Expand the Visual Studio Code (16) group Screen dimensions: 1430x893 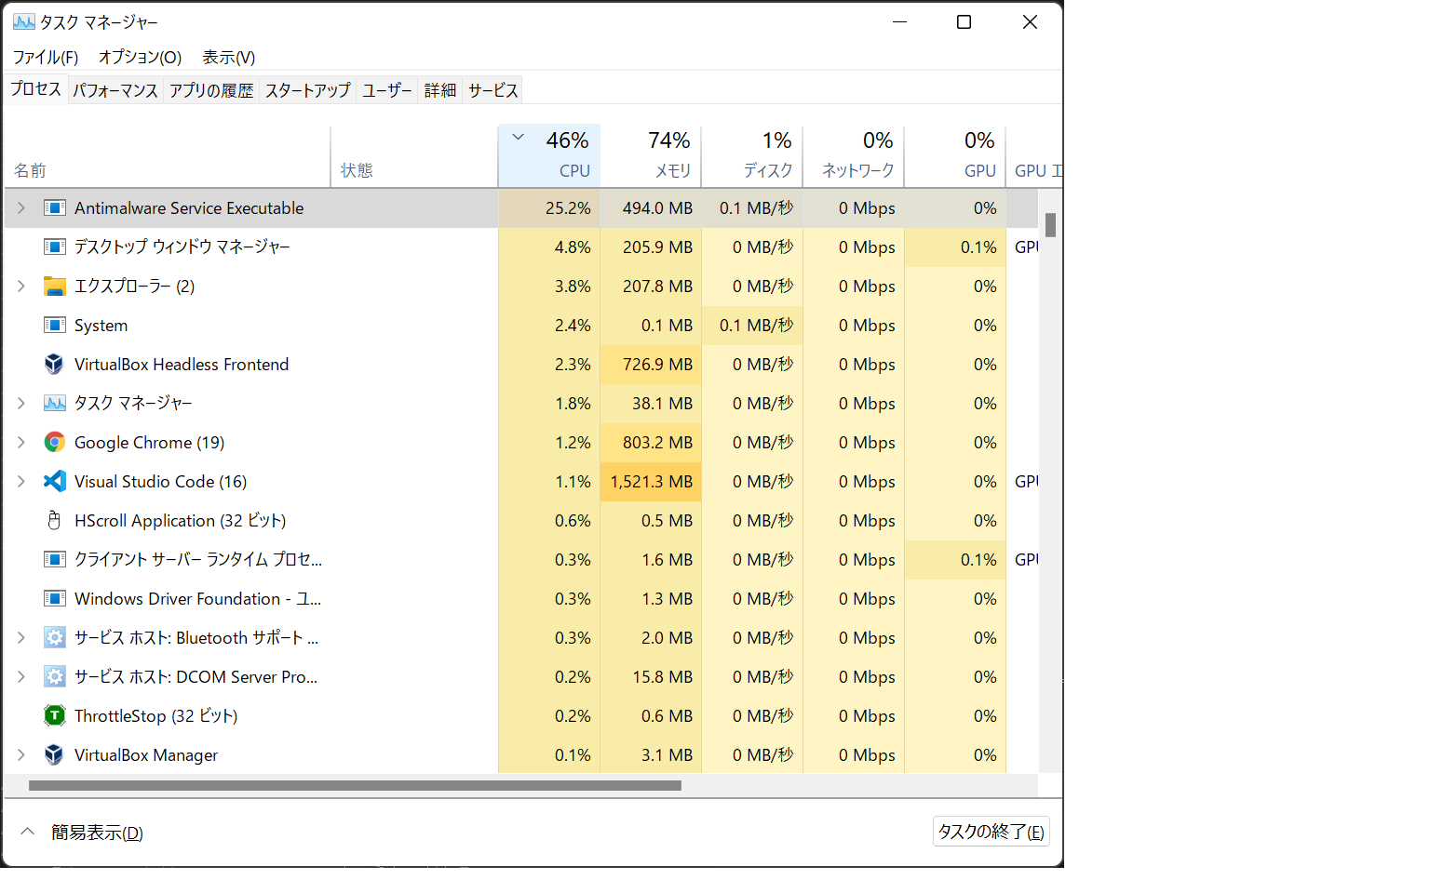point(21,482)
